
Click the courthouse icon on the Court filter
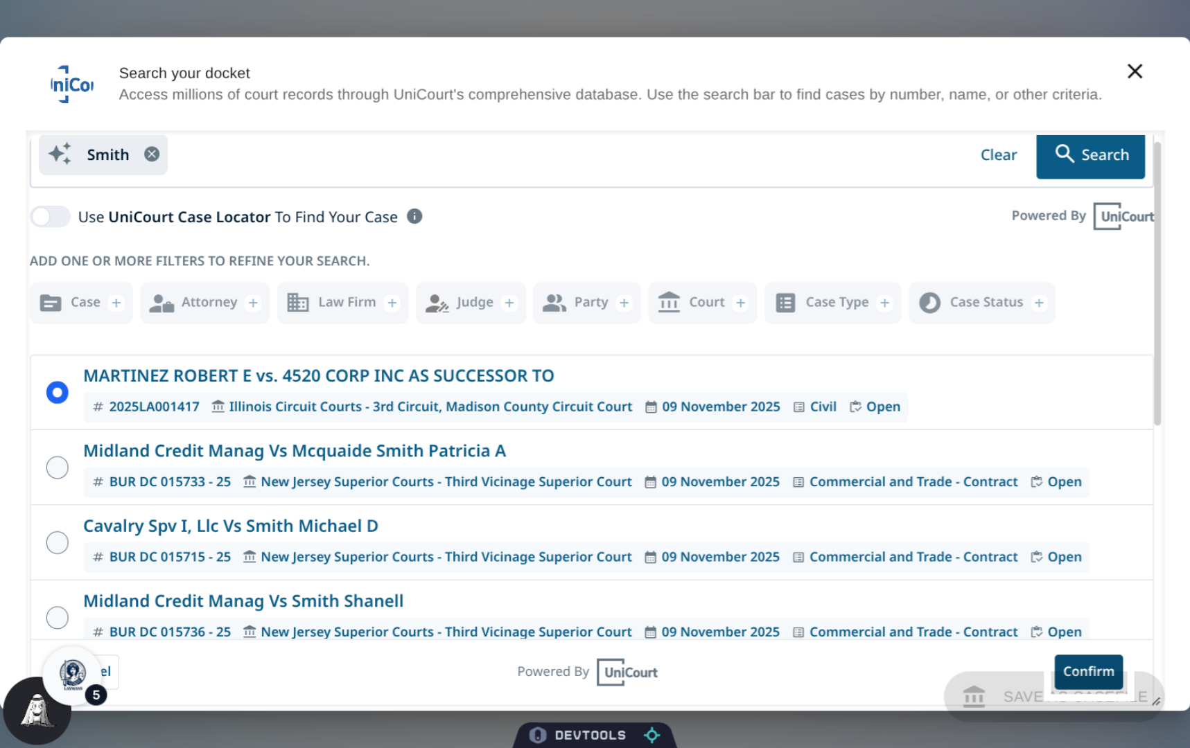[x=669, y=302]
